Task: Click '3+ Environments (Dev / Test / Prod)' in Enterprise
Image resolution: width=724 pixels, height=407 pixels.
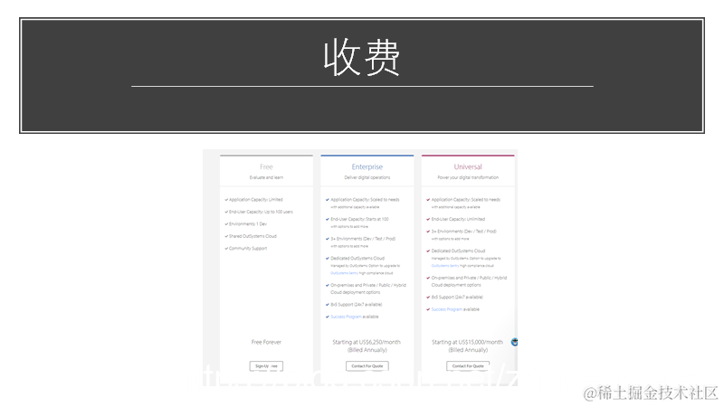Action: click(x=363, y=239)
